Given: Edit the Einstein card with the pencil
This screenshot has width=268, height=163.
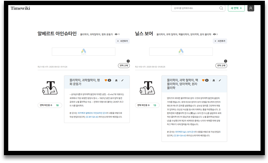Looking at the screenshot, I should (122, 80).
